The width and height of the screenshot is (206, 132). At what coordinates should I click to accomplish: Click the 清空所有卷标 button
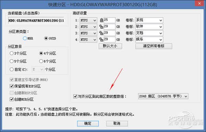pos(154,46)
